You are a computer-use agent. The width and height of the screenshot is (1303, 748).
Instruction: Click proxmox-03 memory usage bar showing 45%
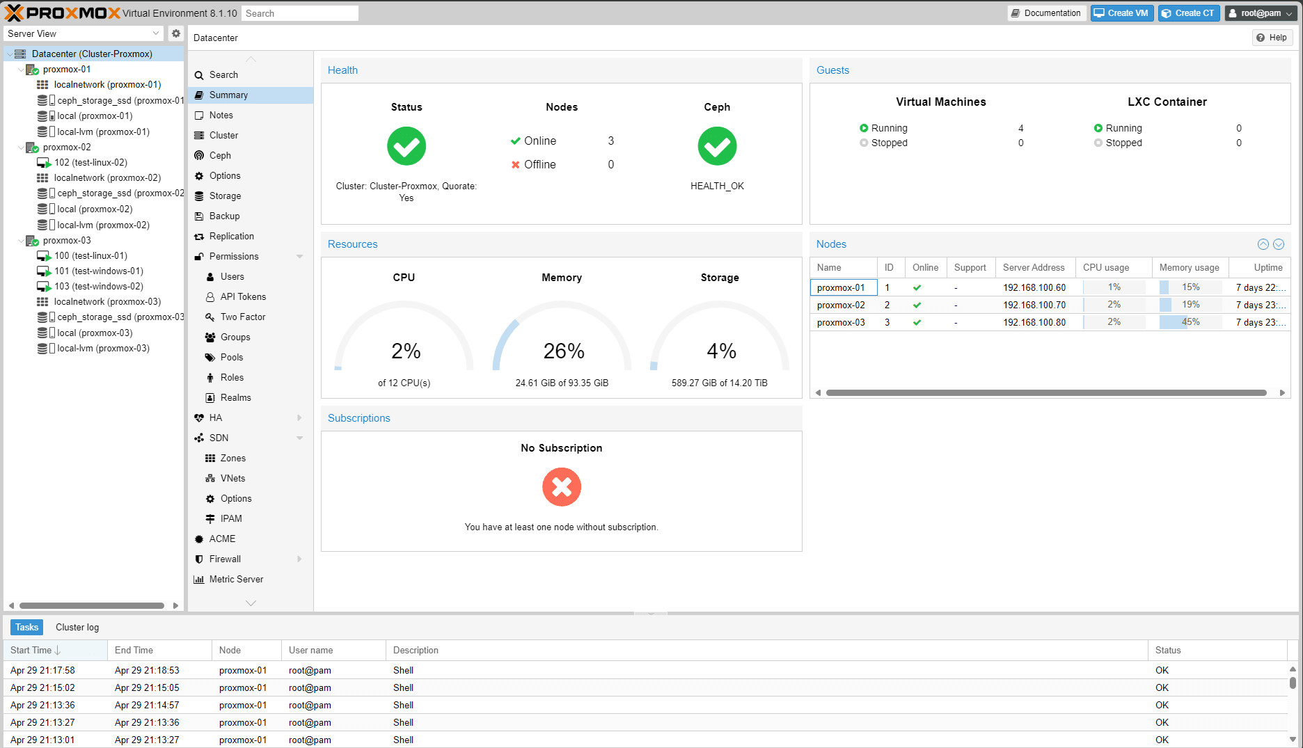point(1190,322)
